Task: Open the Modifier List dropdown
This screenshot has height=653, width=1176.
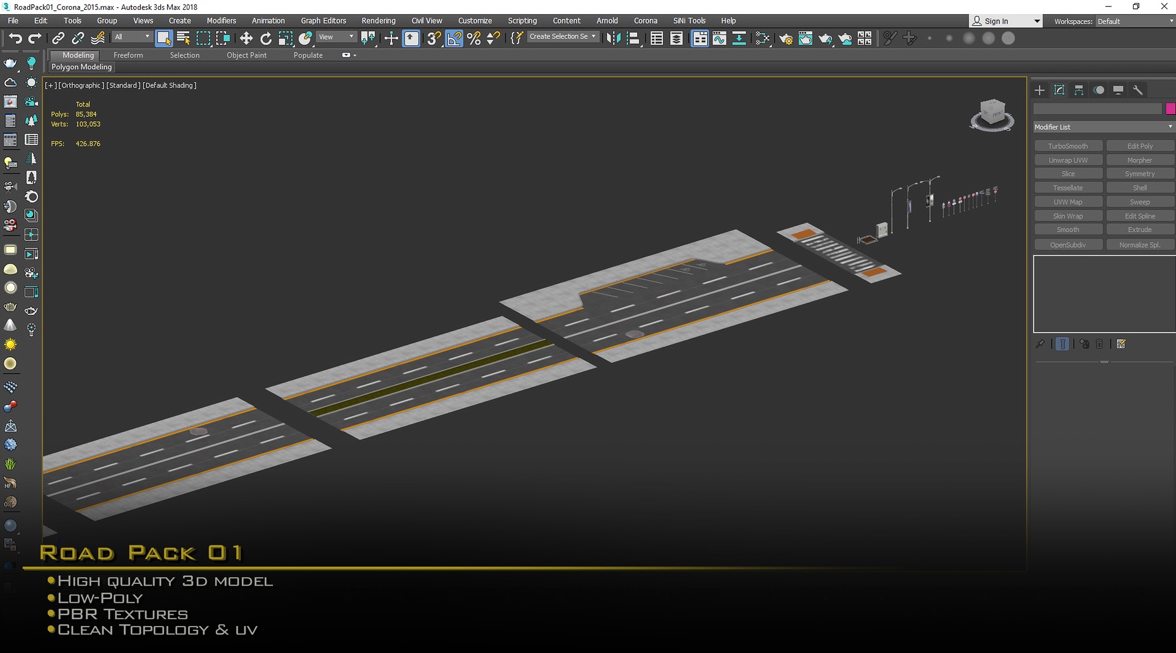Action: 1103,127
